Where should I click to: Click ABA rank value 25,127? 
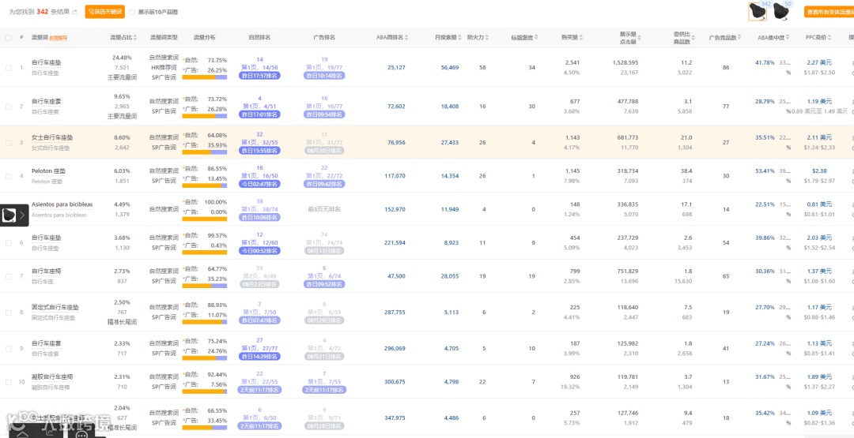coord(396,68)
